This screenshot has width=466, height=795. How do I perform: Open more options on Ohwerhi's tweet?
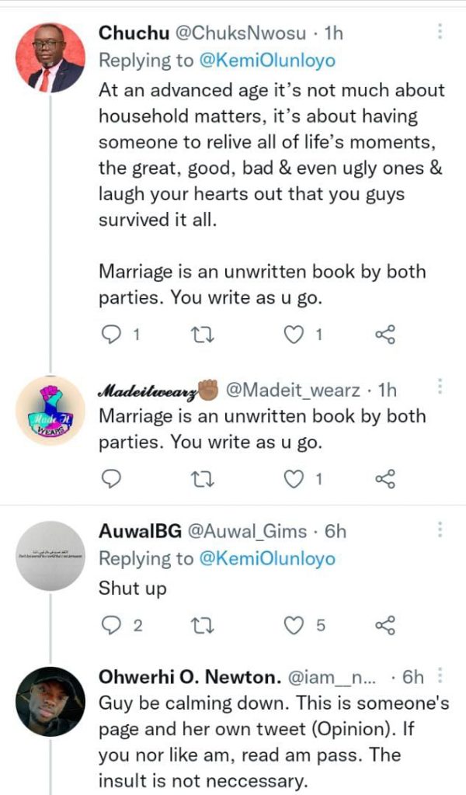440,676
